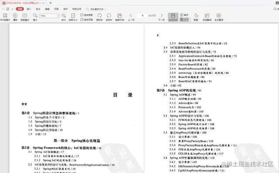The image size is (279, 173).
Task: Click the cloud sync icon at right
Action: (x=276, y=9)
